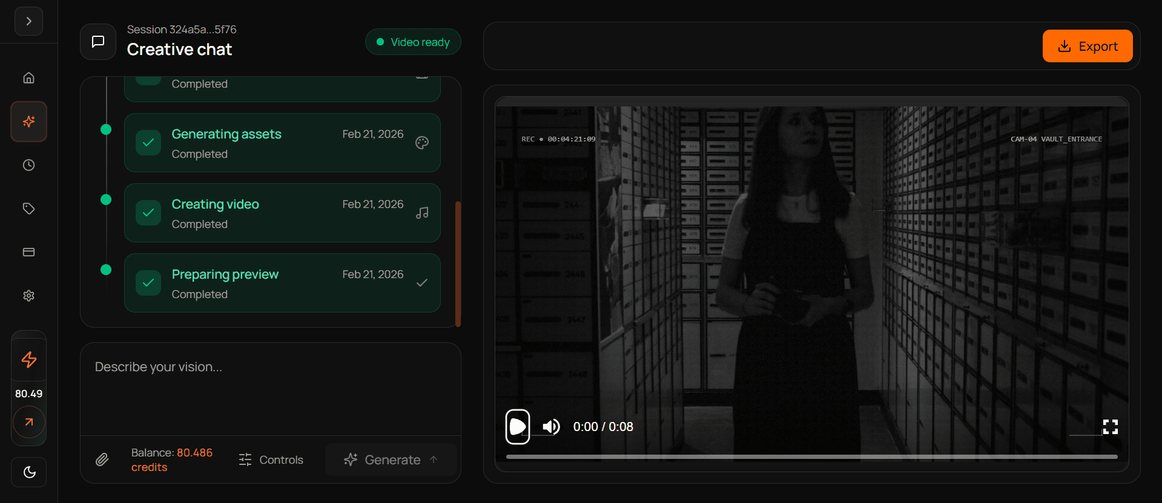1162x503 pixels.
Task: Enter fullscreen video mode
Action: 1110,427
